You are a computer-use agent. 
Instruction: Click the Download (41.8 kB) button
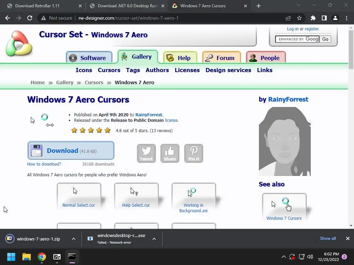(71, 150)
